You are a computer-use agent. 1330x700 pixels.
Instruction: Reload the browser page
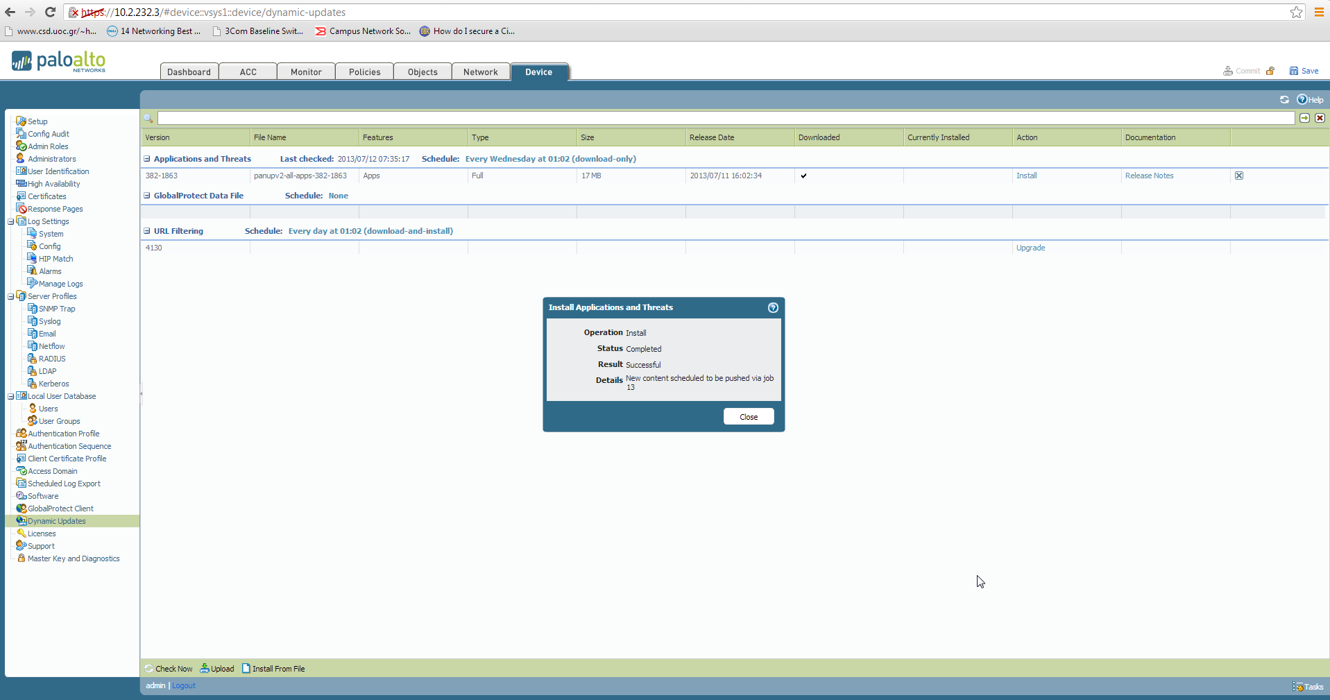50,12
